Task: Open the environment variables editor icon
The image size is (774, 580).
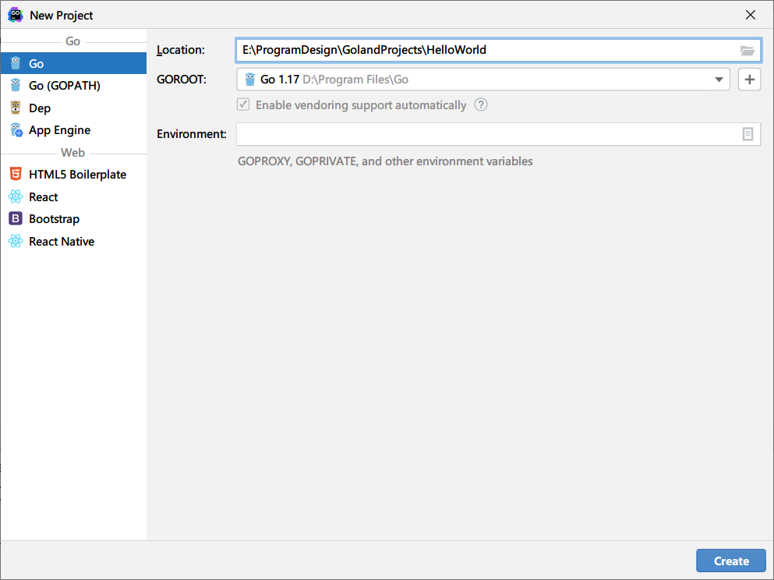Action: (747, 134)
